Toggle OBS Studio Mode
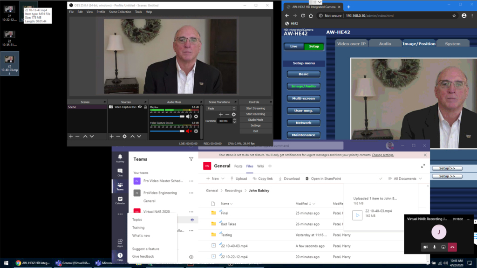Viewport: 477px width, 268px height. pyautogui.click(x=256, y=120)
